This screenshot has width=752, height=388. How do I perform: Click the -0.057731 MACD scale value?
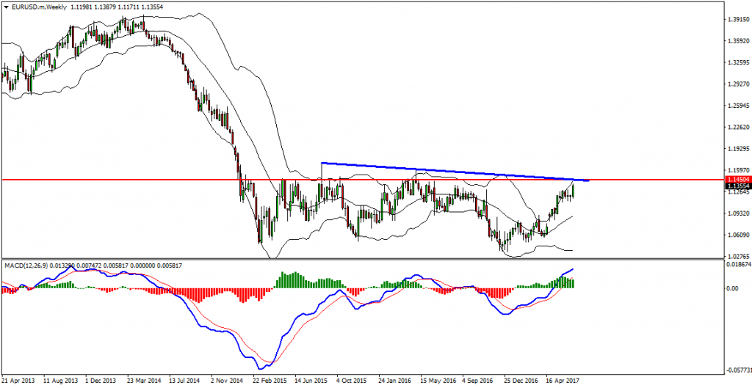tap(737, 372)
